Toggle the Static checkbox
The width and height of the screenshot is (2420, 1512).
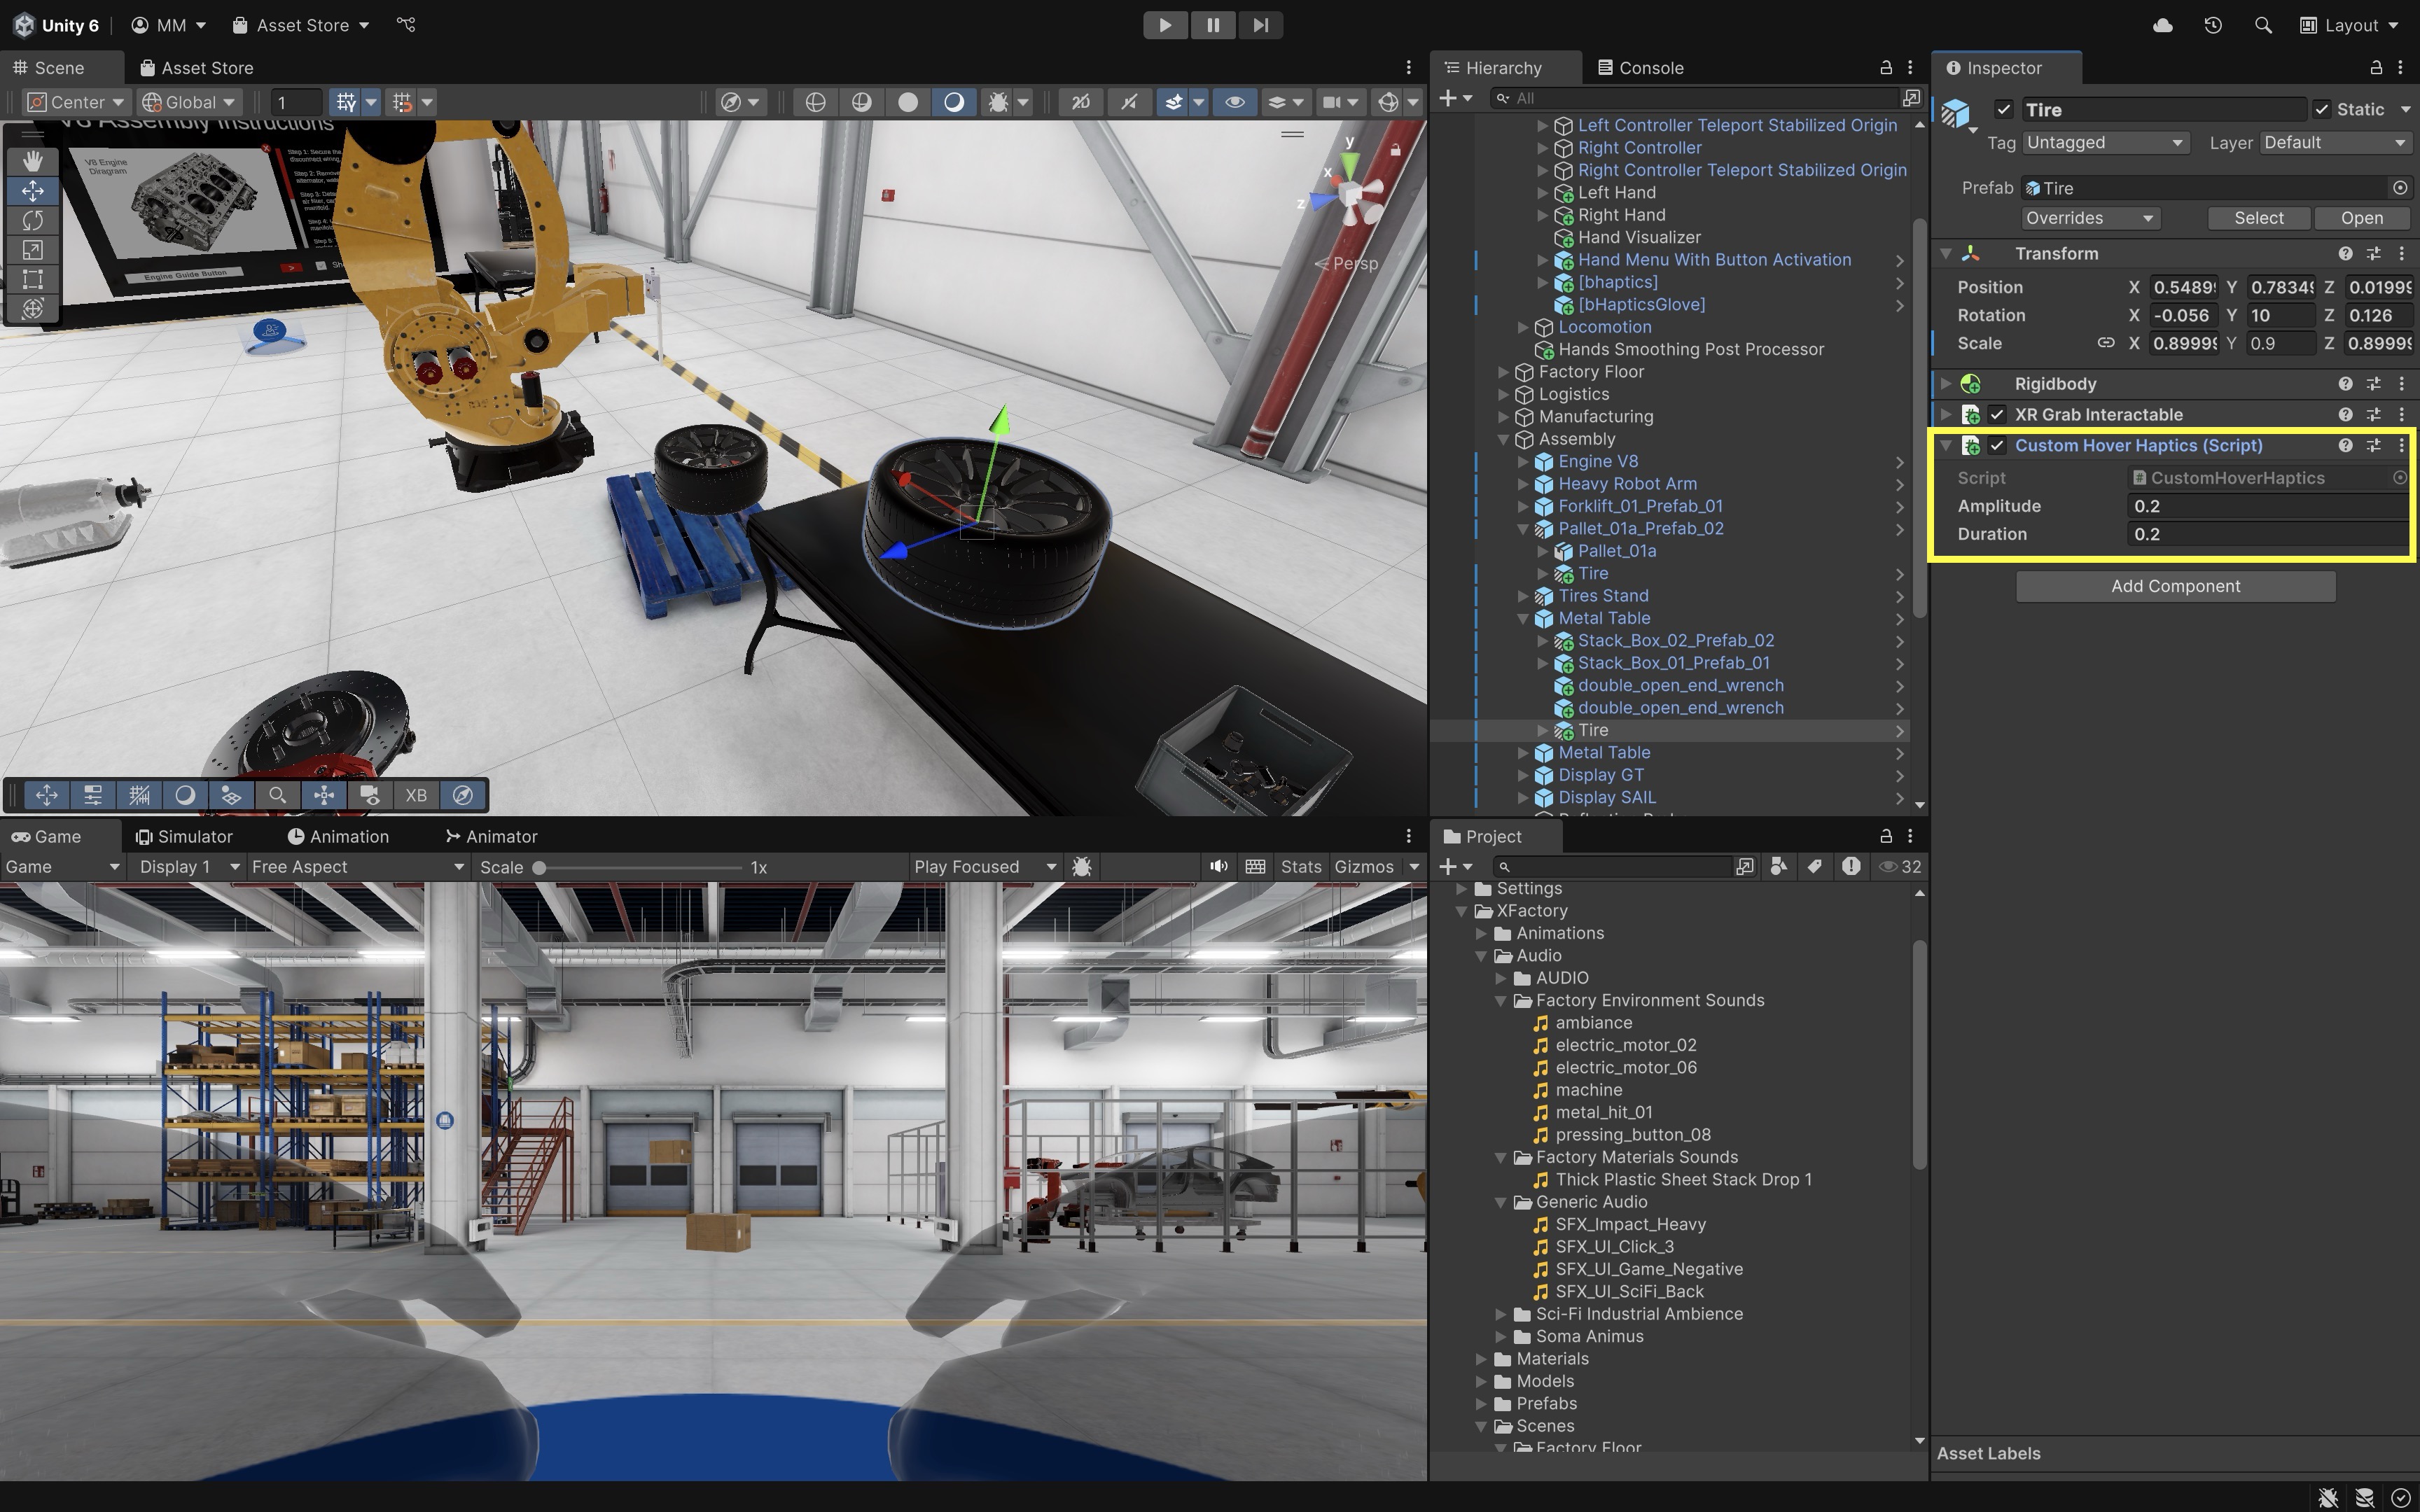[x=2322, y=110]
